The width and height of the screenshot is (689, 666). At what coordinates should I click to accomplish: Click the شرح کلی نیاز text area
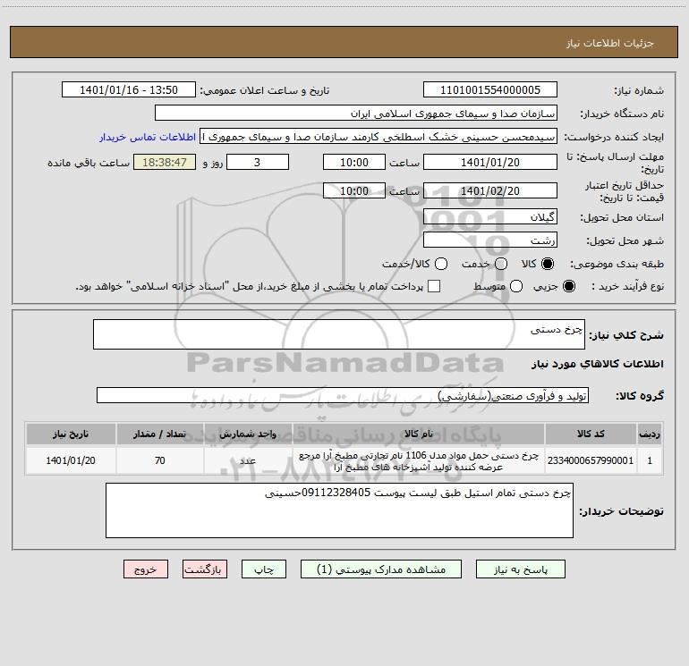(339, 334)
